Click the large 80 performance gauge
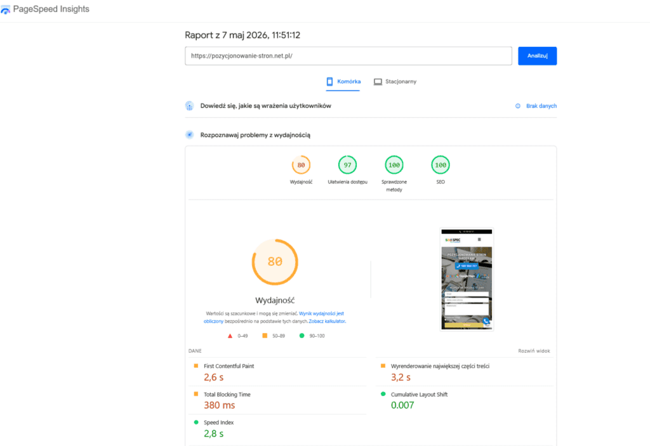650x446 pixels. 275,262
